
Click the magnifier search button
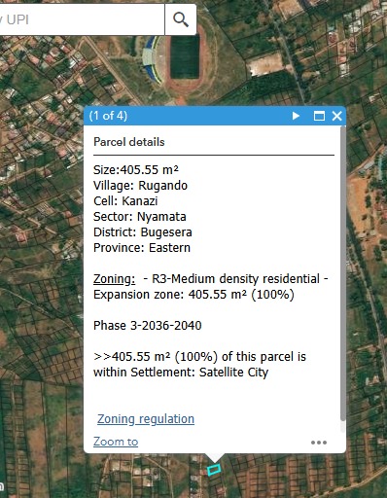[181, 19]
